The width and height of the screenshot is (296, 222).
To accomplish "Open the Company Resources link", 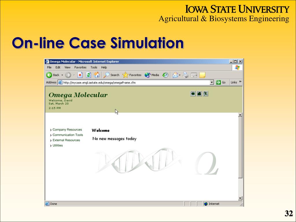I will 67,130.
